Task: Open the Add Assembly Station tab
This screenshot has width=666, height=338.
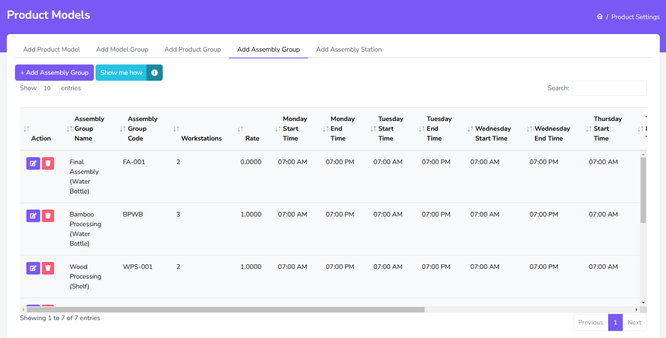Action: (x=349, y=49)
